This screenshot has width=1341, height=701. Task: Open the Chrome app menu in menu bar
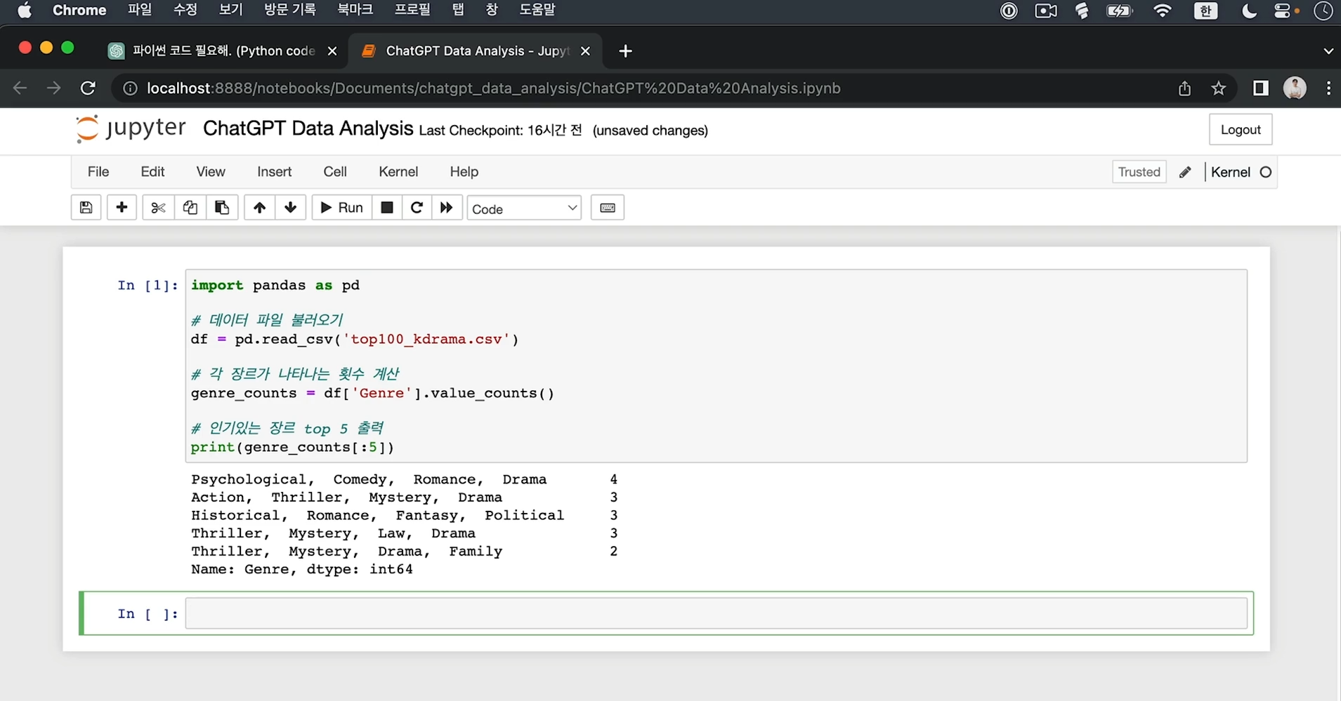coord(79,10)
